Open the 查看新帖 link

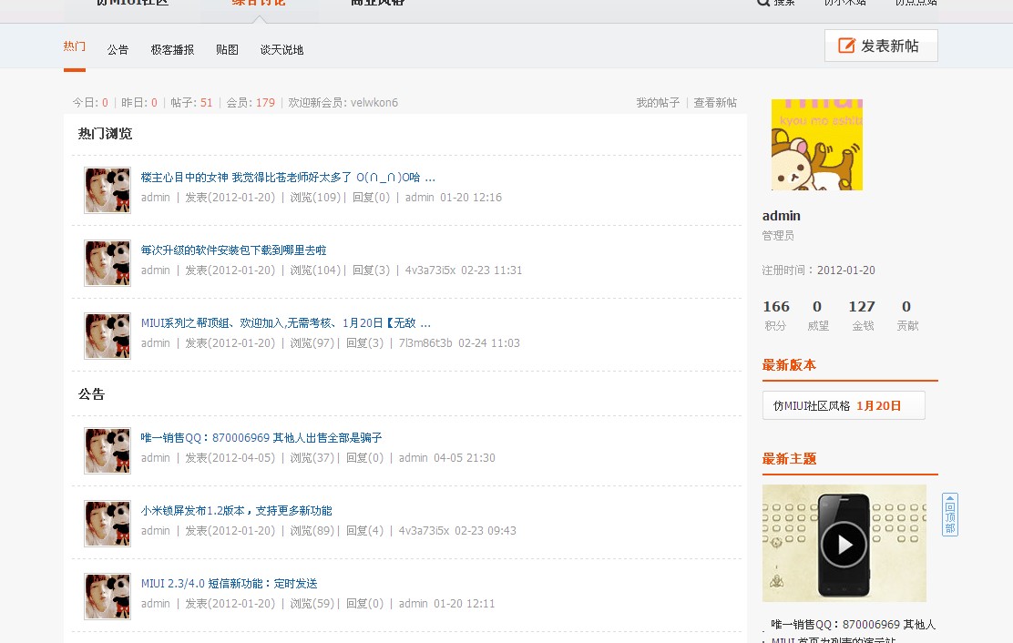[x=715, y=103]
